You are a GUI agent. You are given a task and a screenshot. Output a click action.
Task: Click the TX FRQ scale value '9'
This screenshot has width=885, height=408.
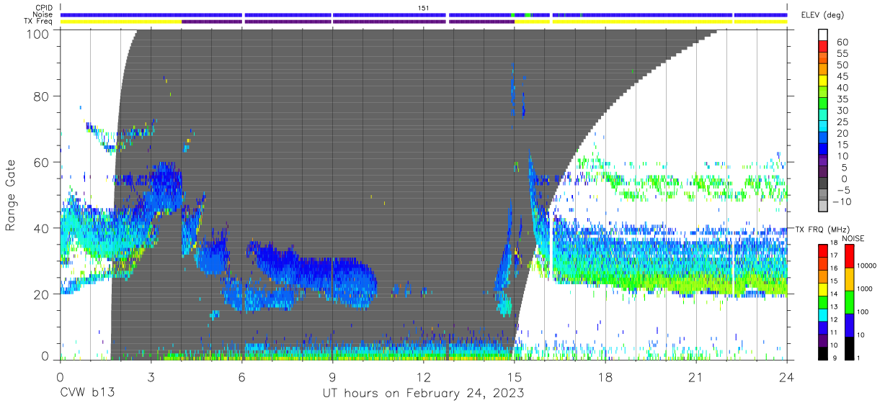click(835, 359)
